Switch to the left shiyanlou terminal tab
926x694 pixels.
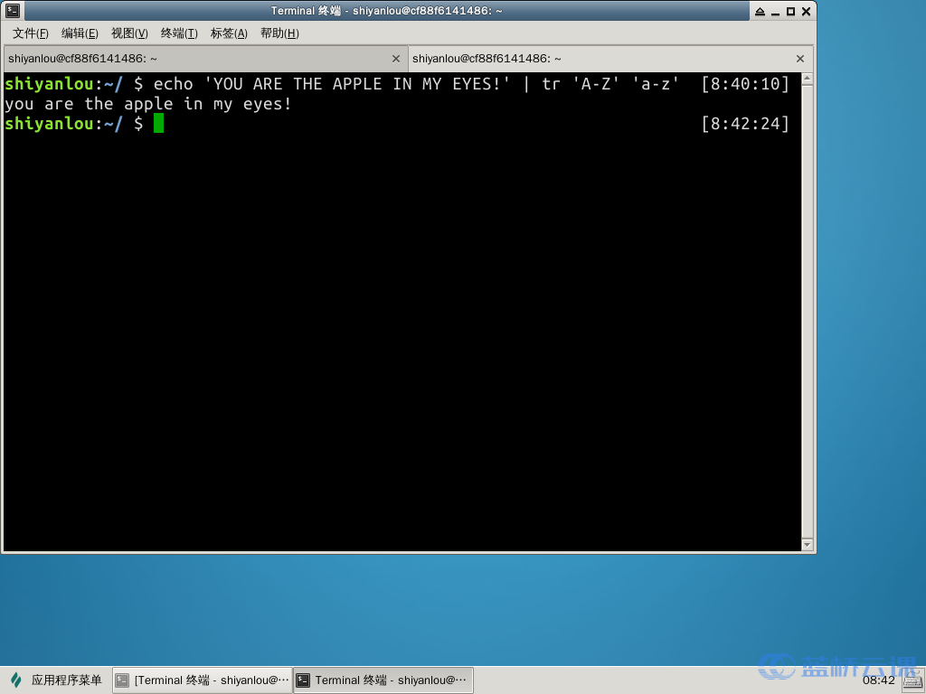[181, 58]
